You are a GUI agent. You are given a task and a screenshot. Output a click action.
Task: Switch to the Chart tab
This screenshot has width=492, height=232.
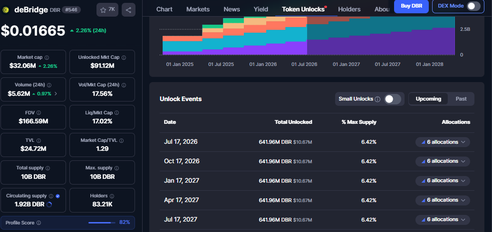click(x=164, y=9)
